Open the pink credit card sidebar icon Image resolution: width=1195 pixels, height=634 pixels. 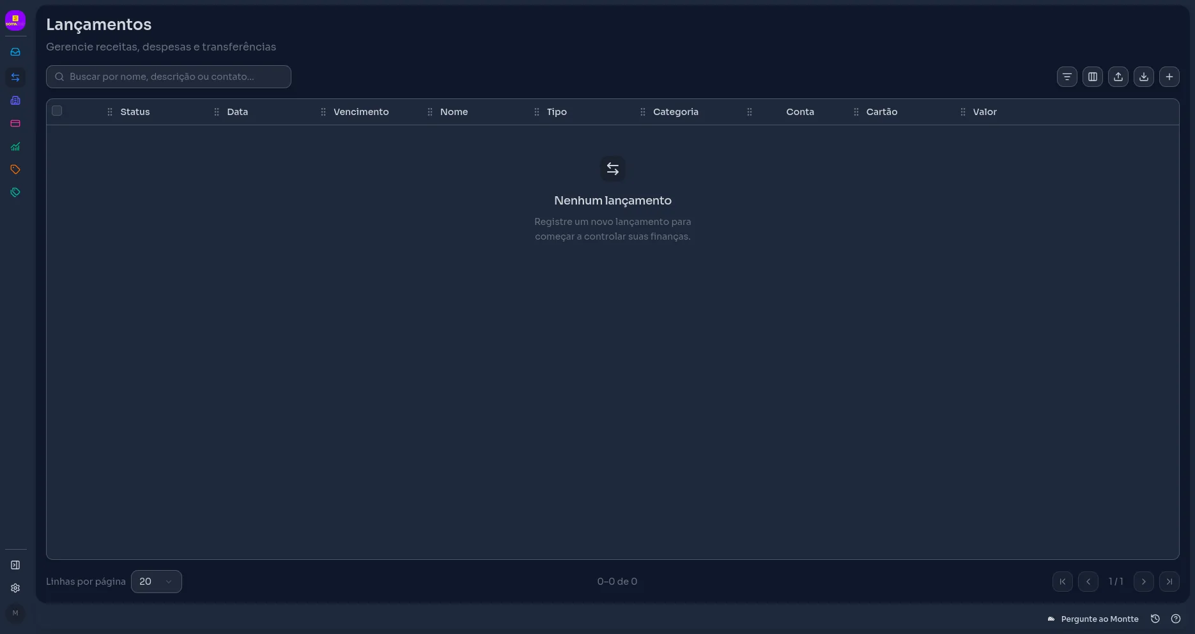point(15,123)
